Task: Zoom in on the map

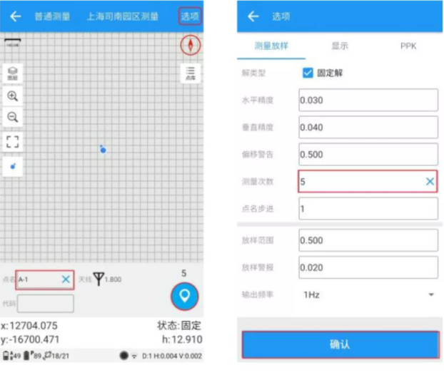Action: point(13,96)
